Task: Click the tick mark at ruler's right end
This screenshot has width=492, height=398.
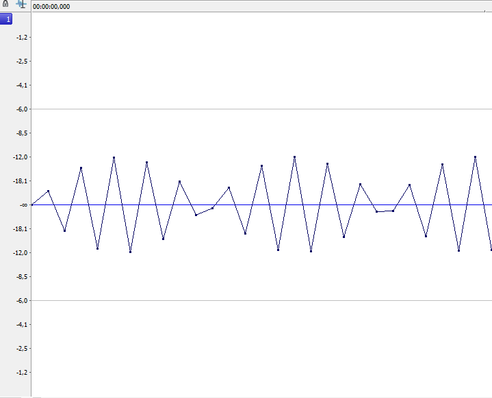Action: pyautogui.click(x=484, y=11)
